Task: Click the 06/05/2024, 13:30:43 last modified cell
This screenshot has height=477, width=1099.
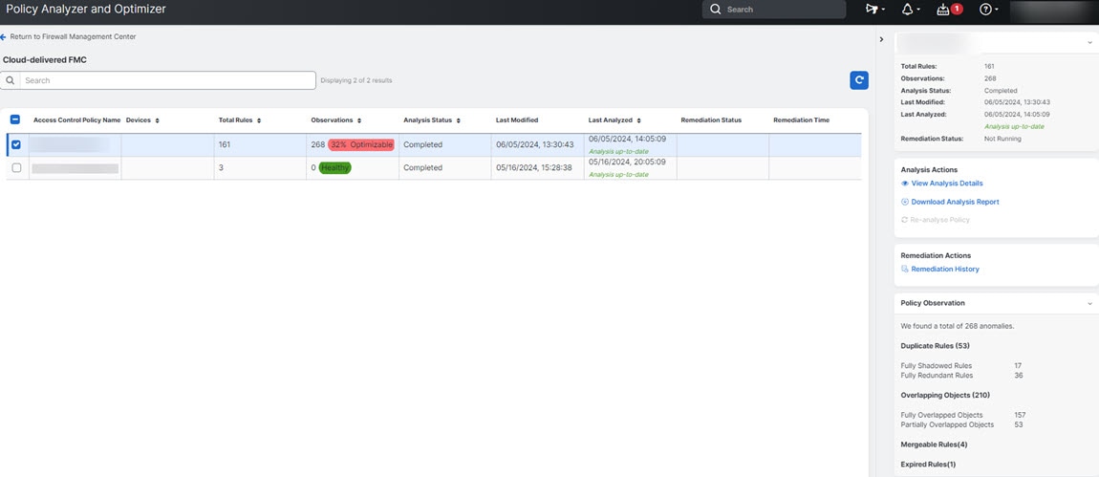Action: coord(535,144)
